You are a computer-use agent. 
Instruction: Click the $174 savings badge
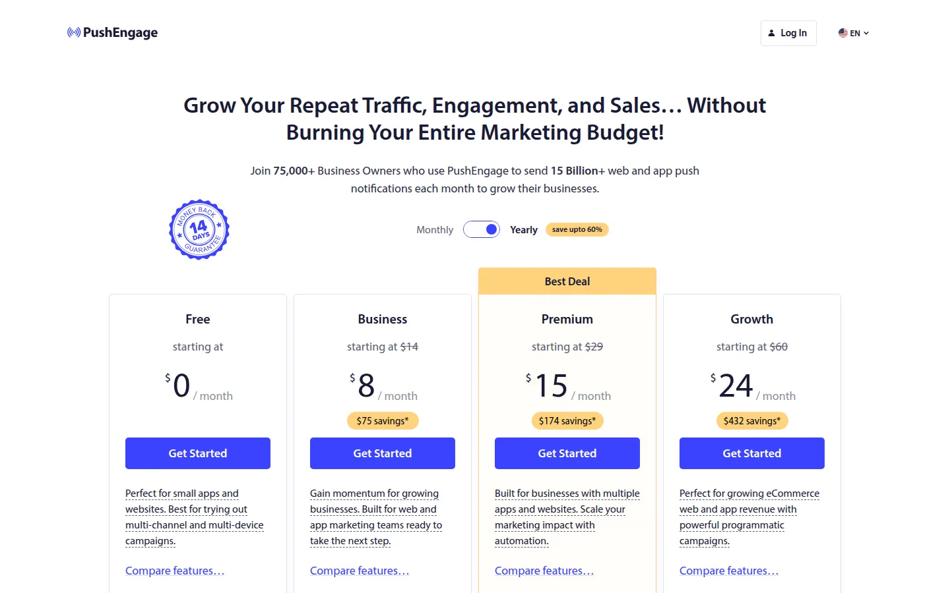(x=567, y=421)
